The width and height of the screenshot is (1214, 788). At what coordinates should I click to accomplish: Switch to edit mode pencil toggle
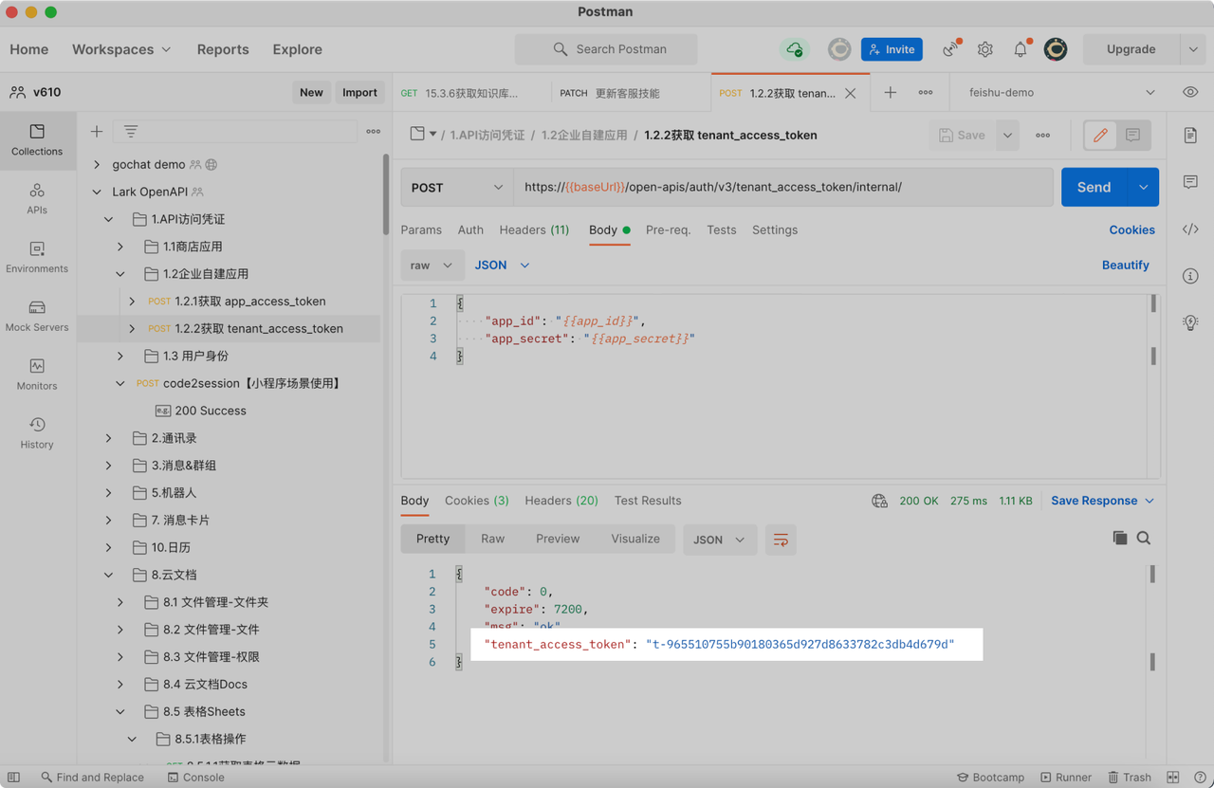[1100, 136]
